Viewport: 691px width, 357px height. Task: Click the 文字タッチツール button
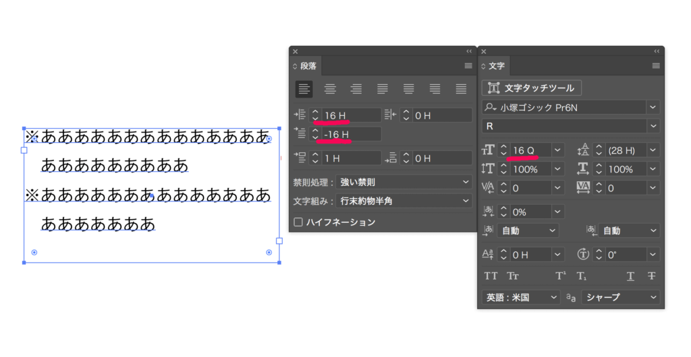[x=531, y=88]
